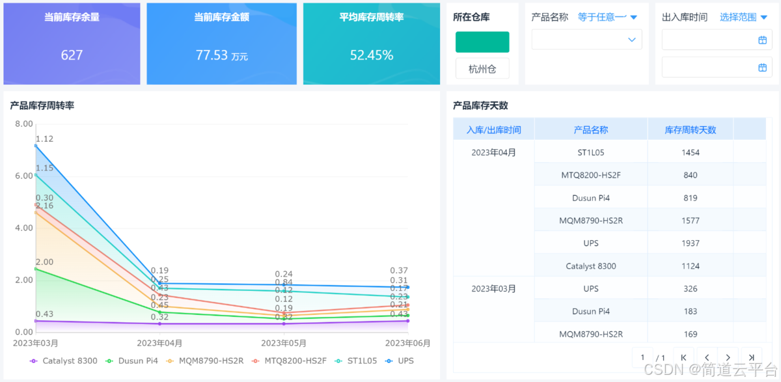The image size is (781, 382).
Task: Click the 入库/出库时间 column header
Action: coord(494,130)
